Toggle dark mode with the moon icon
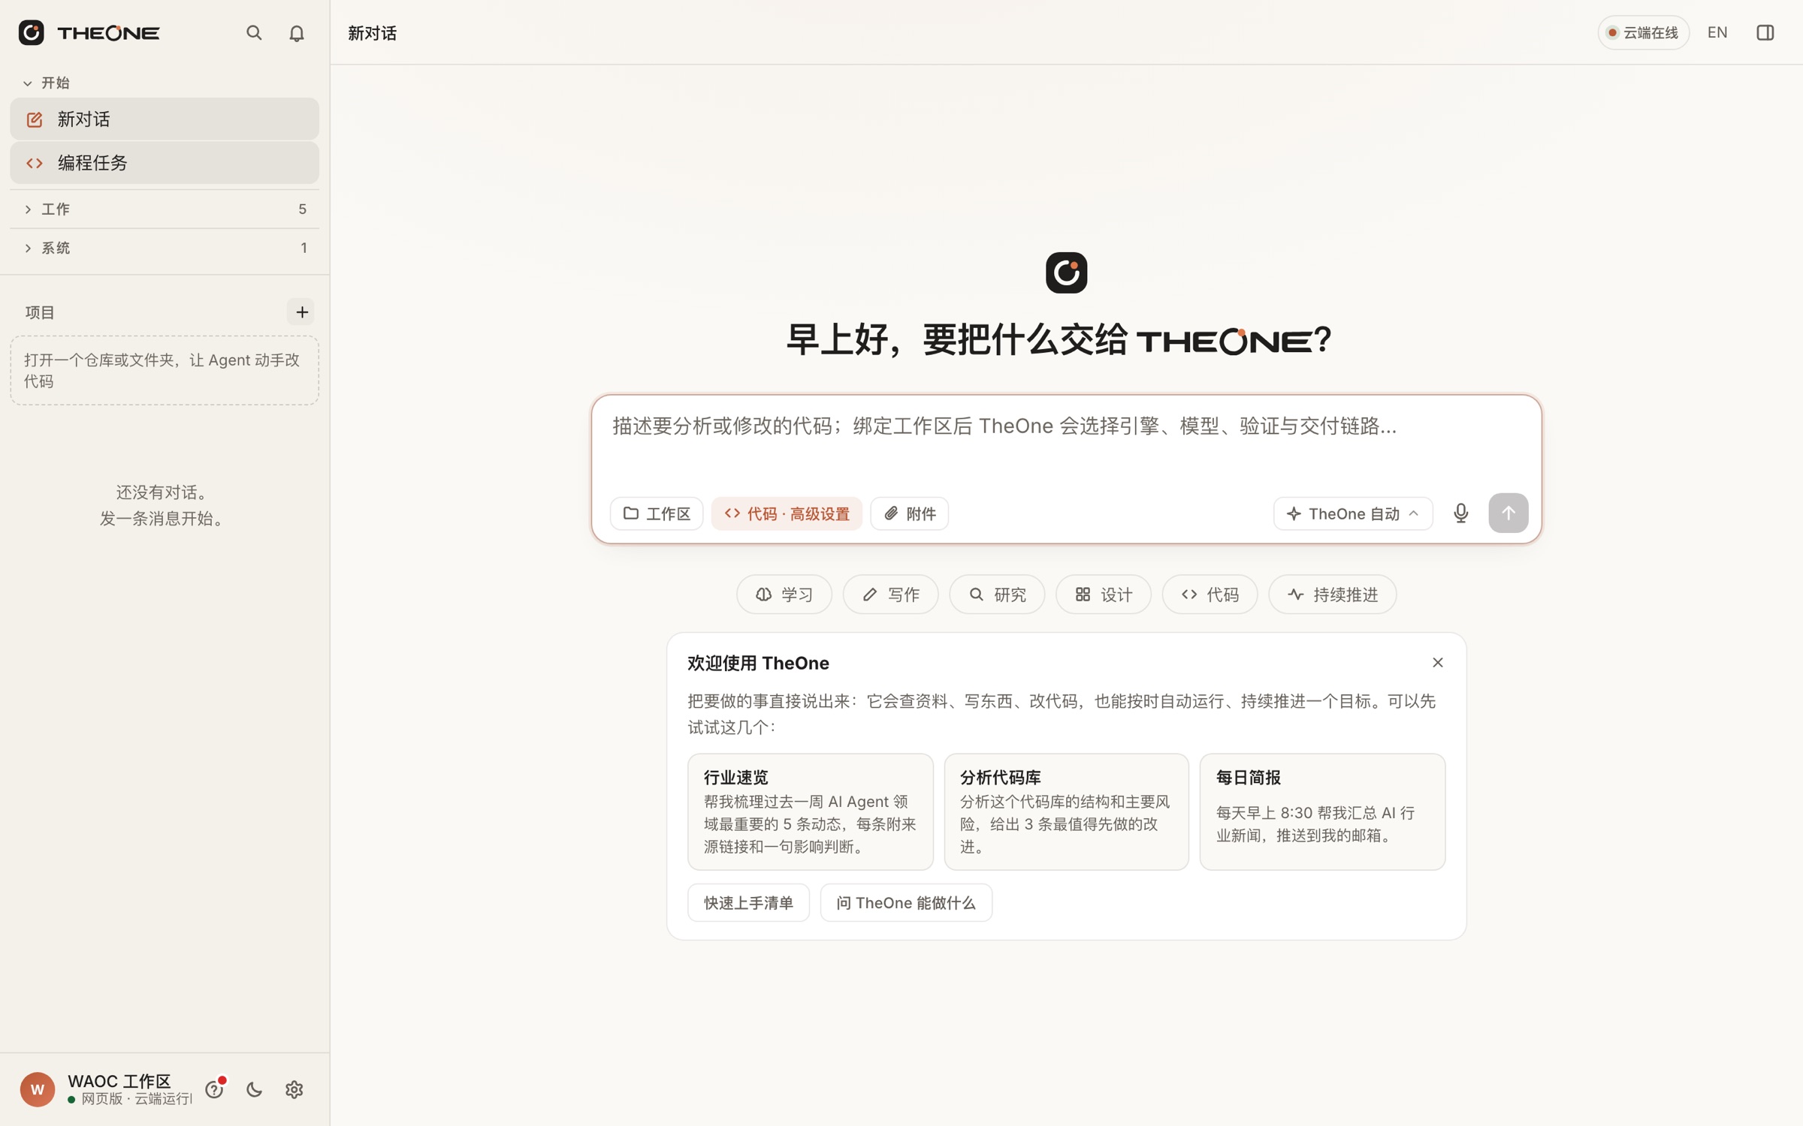 (x=254, y=1089)
